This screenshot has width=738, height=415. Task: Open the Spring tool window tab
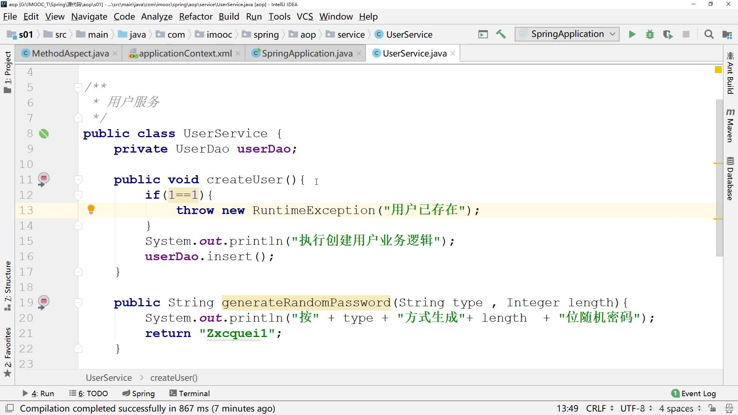tap(138, 393)
